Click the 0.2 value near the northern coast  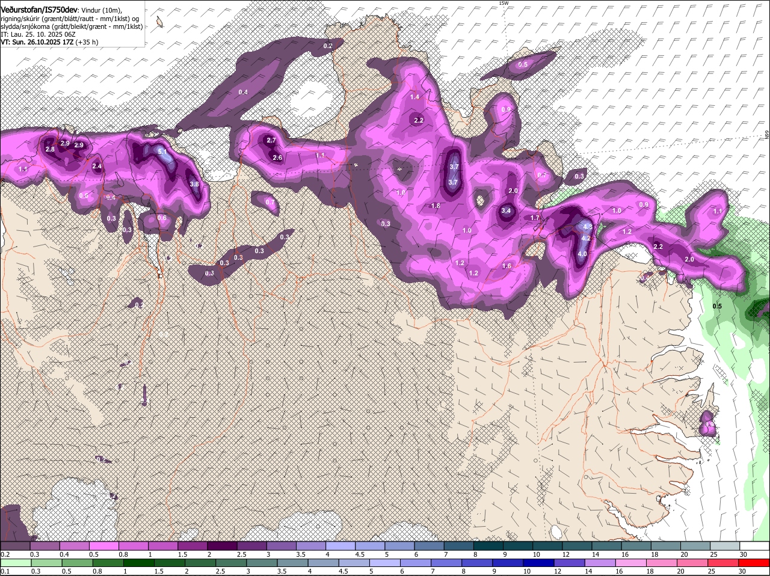[x=328, y=46]
